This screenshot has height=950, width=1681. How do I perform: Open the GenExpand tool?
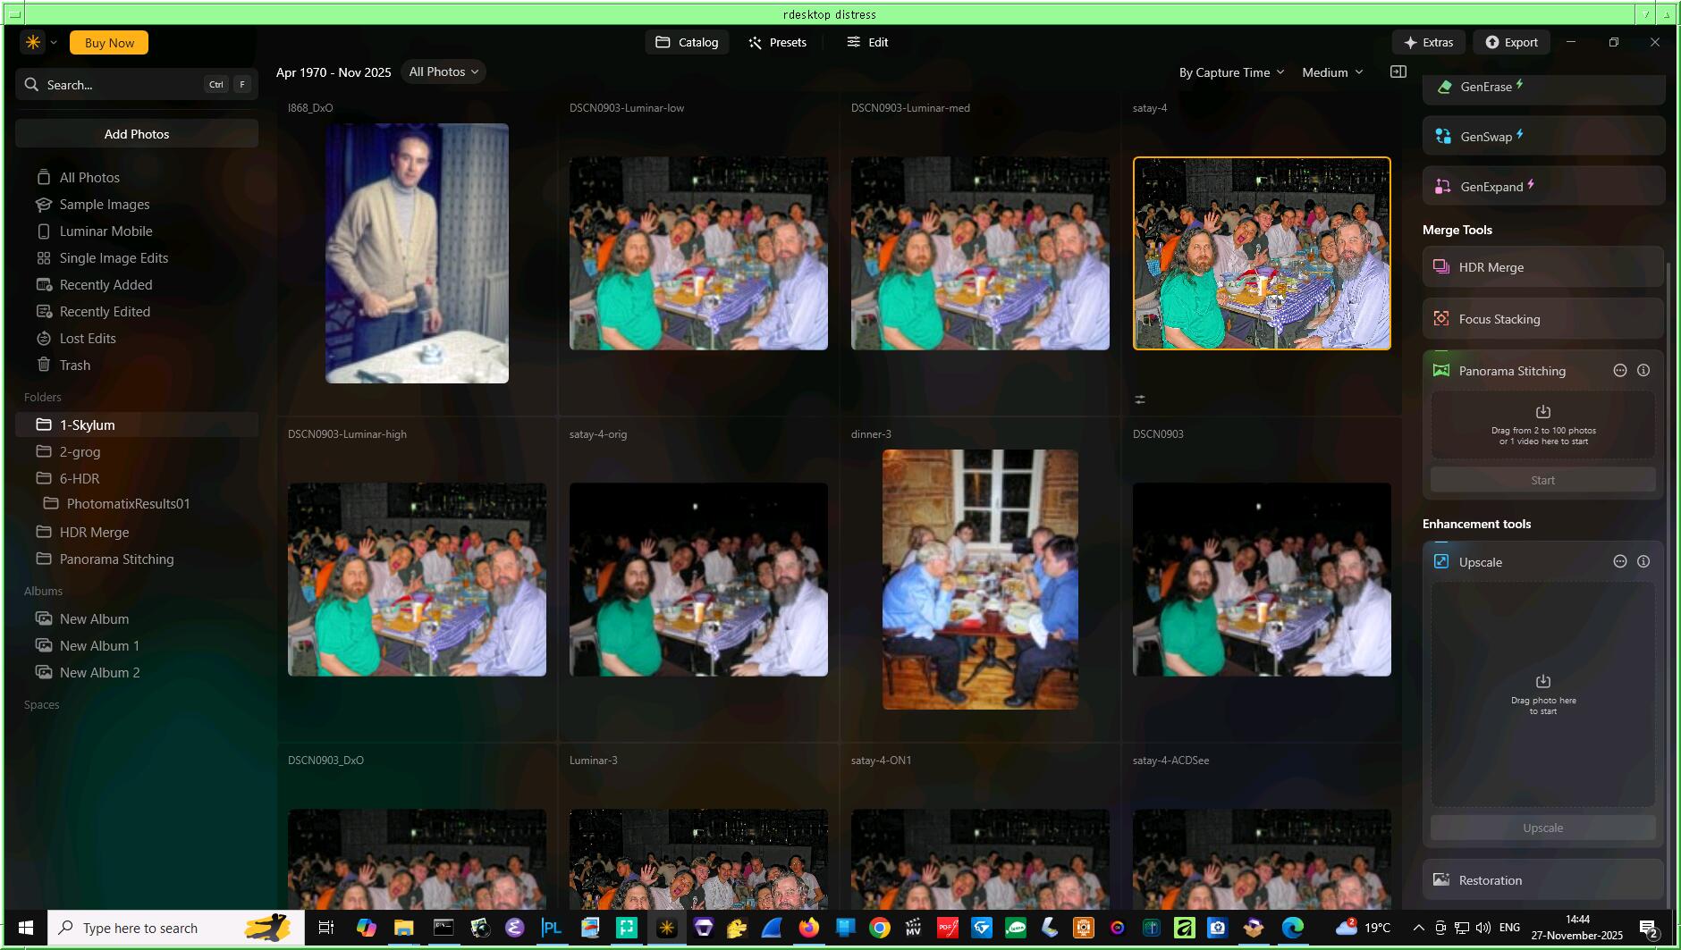1491,187
